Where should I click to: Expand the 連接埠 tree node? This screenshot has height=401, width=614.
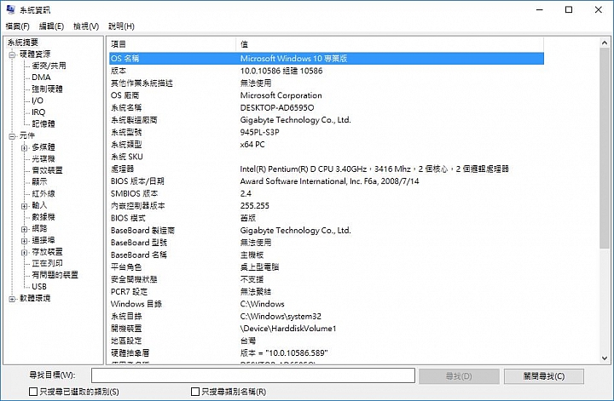[x=24, y=241]
